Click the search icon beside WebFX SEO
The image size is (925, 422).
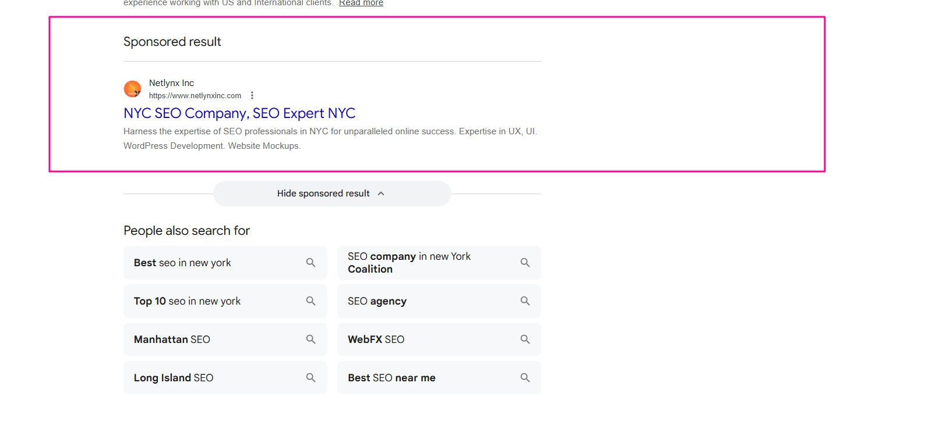pyautogui.click(x=525, y=339)
